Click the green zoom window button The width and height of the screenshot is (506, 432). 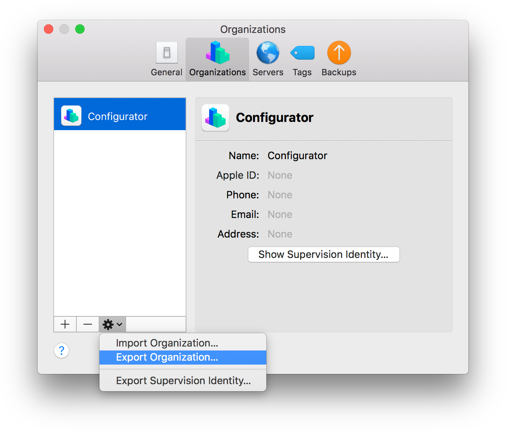[80, 29]
